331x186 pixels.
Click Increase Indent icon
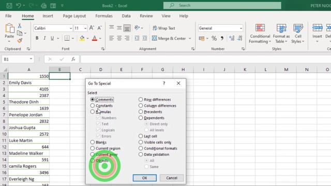tap(145, 38)
